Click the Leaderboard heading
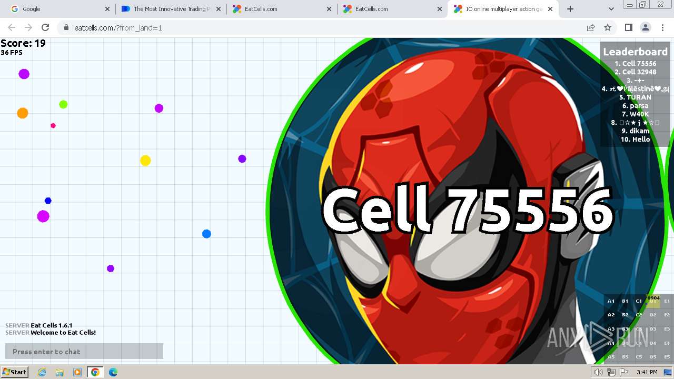Screen dimensions: 674x379 point(635,52)
